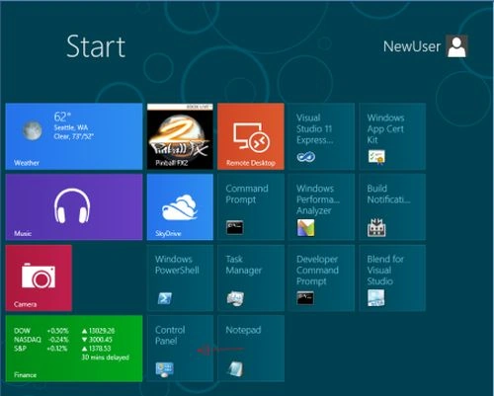Open the Finance stock tile
Screen dimensions: 494x396
pyautogui.click(x=74, y=349)
